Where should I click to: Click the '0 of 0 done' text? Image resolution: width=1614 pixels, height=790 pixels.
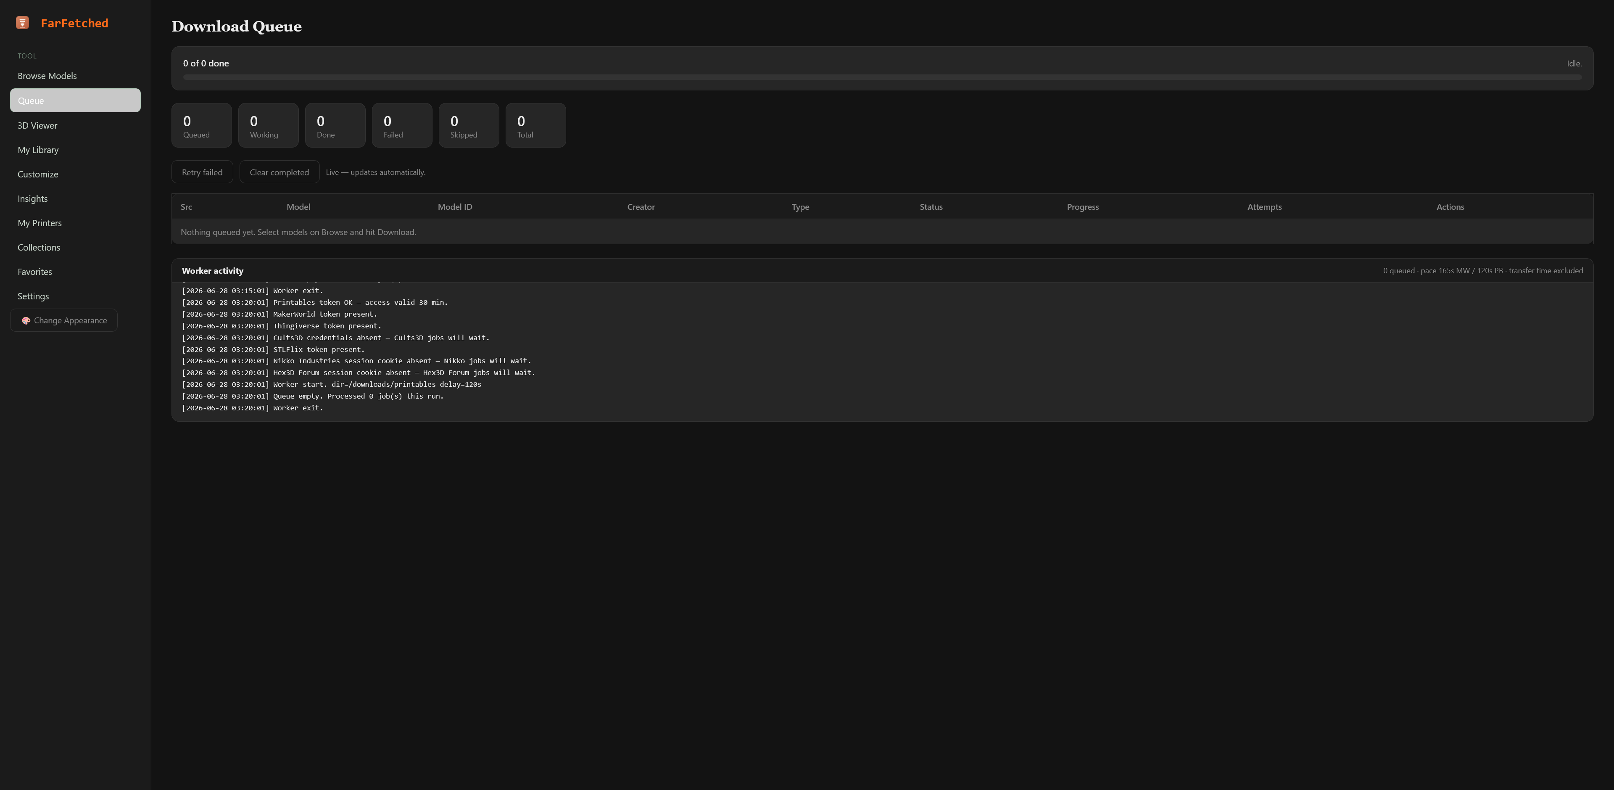[206, 63]
